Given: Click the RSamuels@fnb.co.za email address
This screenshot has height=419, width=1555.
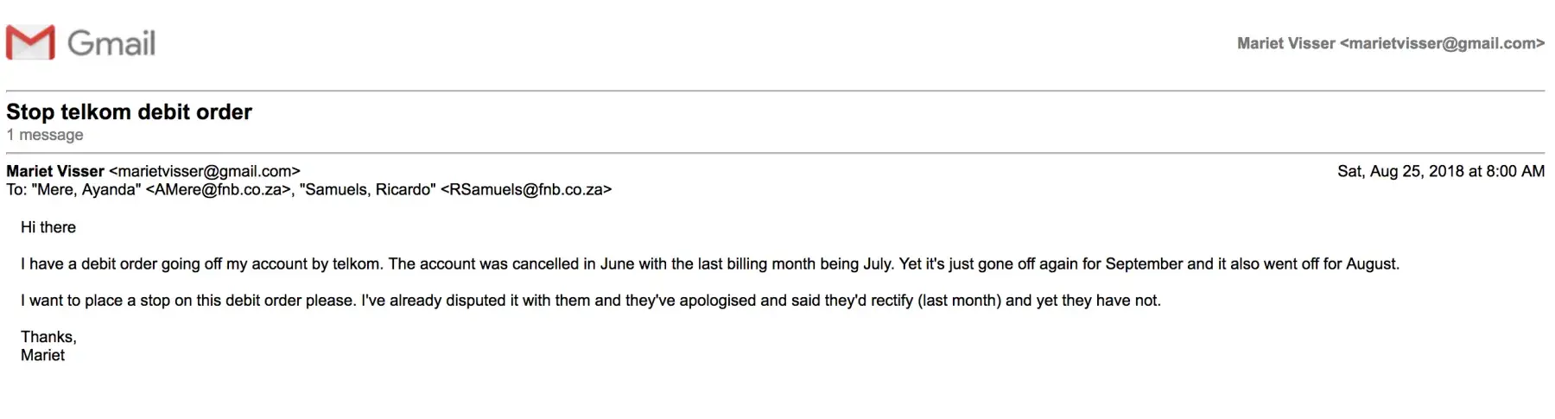Looking at the screenshot, I should [x=526, y=189].
